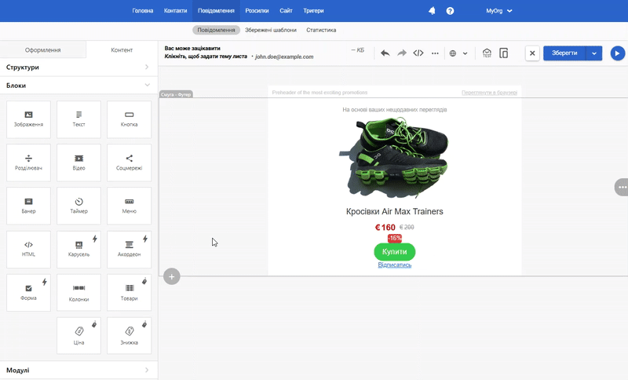Click the Відписатись link
The height and width of the screenshot is (380, 628).
coord(395,265)
